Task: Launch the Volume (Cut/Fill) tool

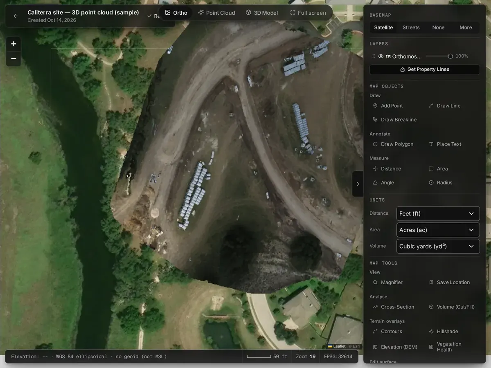Action: point(451,307)
